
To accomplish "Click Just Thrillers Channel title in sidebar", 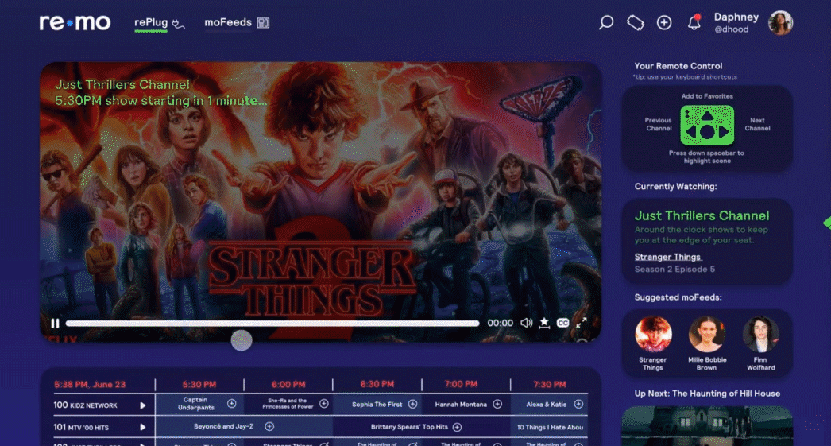I will [702, 215].
